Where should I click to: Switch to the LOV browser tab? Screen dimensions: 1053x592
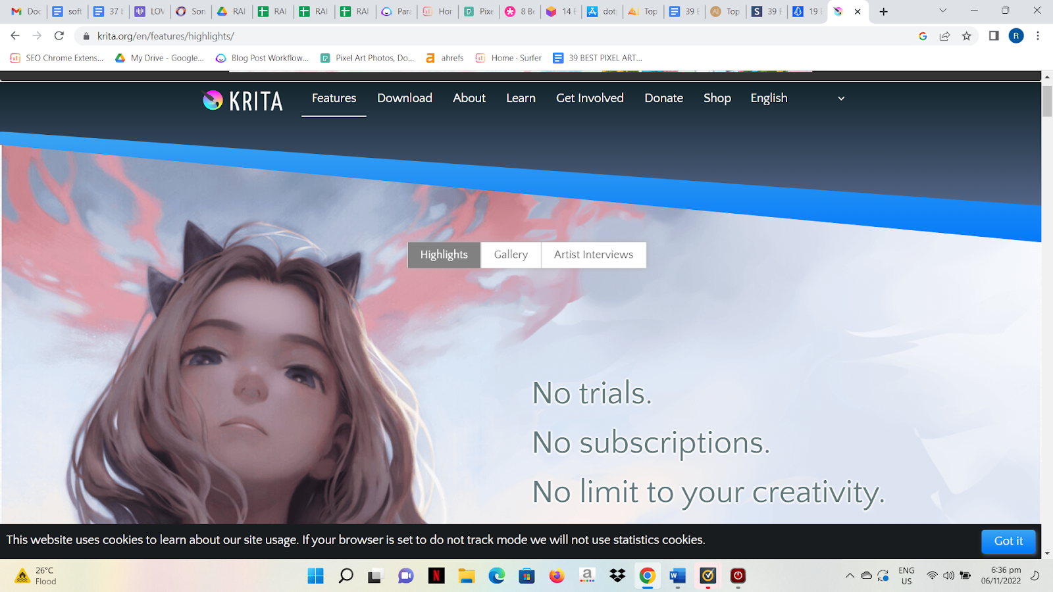tap(150, 11)
